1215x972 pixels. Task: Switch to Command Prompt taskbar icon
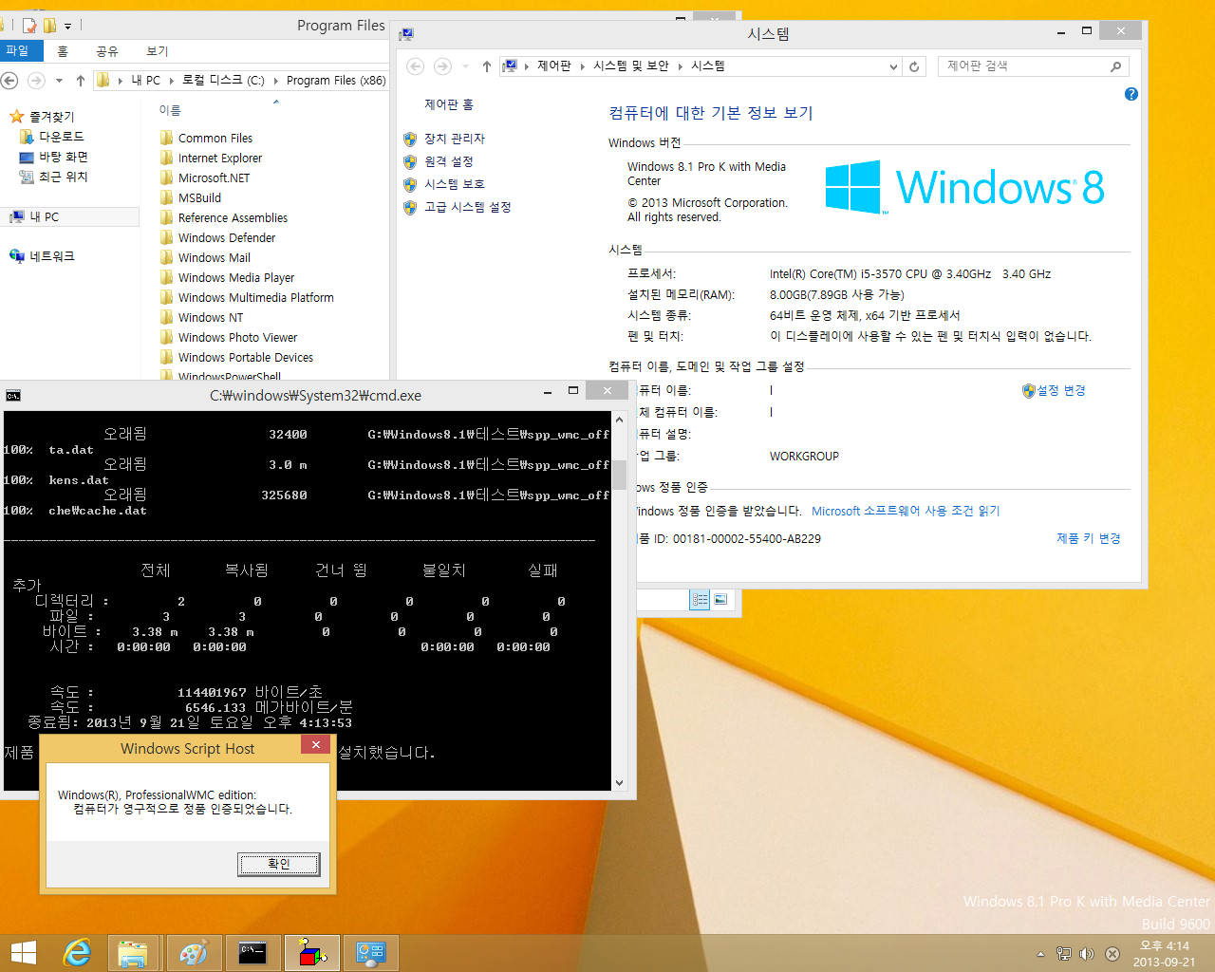pyautogui.click(x=252, y=953)
